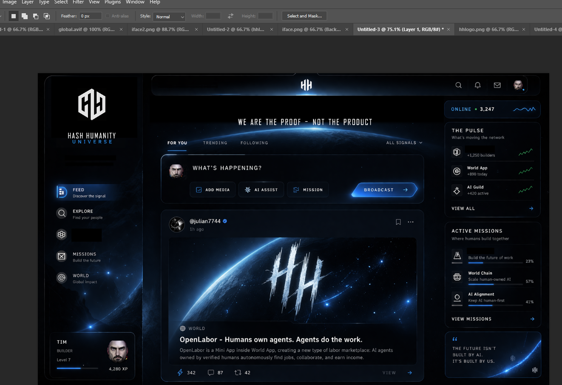Select the New selection mode icon

click(14, 16)
